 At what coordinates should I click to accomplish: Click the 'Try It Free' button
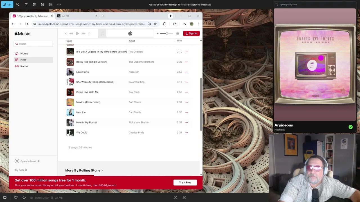(x=185, y=182)
